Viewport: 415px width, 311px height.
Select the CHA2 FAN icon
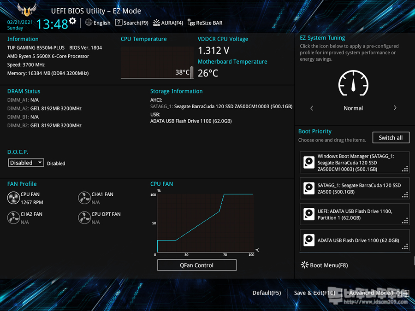pos(13,217)
